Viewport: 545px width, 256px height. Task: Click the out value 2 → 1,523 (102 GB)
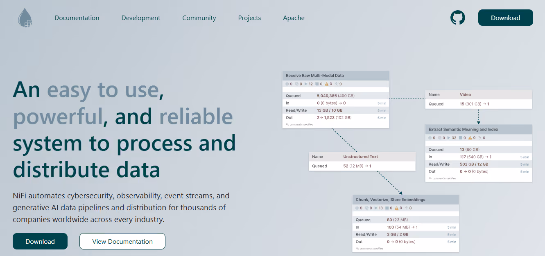click(x=334, y=118)
